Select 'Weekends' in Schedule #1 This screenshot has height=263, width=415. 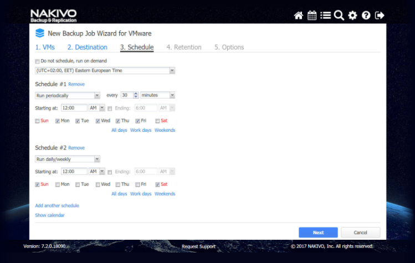tap(165, 130)
